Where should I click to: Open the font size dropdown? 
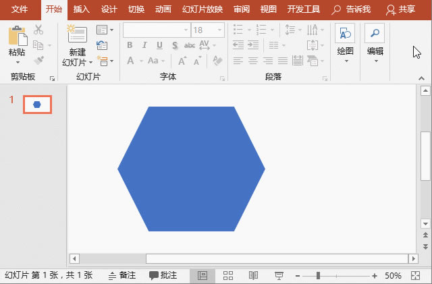click(x=219, y=30)
